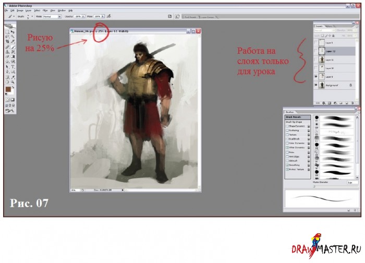Select the Notes tool
The width and height of the screenshot is (365, 263).
[x=7, y=77]
